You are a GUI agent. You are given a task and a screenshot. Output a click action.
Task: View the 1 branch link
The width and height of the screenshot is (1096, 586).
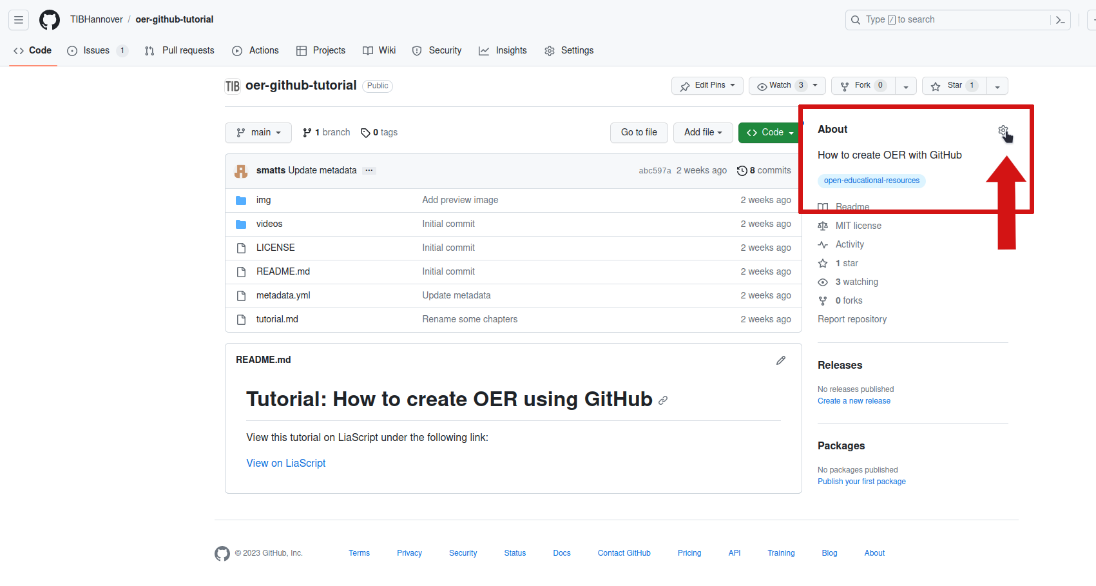click(x=327, y=133)
